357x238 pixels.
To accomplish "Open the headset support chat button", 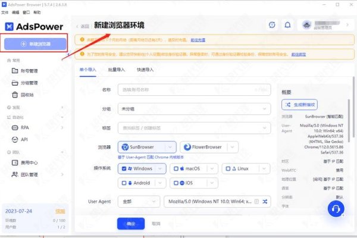I will point(336,209).
